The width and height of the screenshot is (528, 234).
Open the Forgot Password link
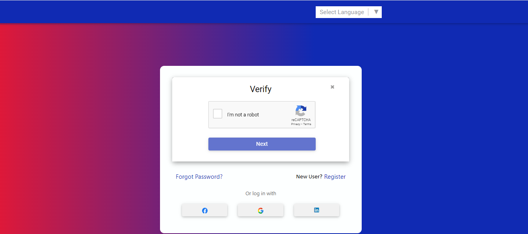pos(199,177)
